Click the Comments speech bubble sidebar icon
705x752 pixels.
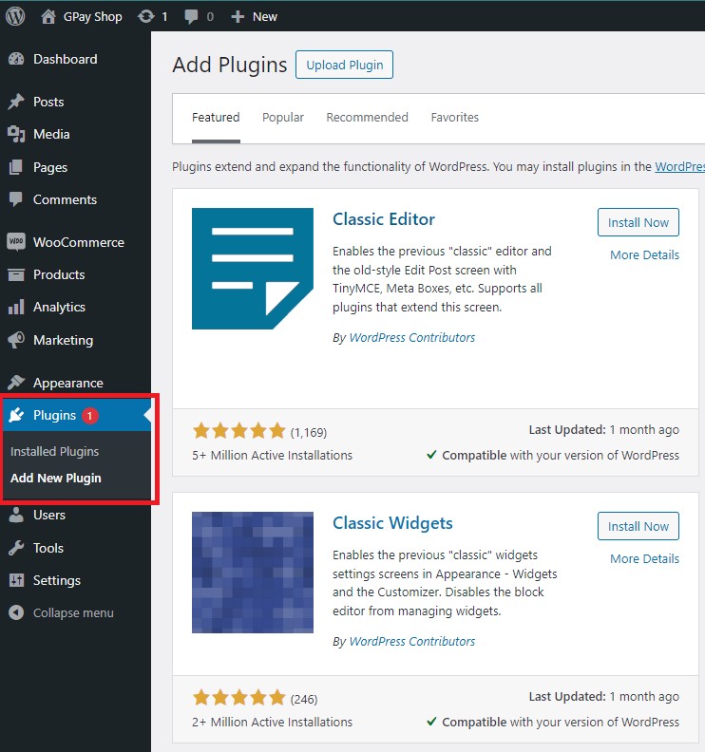[x=16, y=199]
